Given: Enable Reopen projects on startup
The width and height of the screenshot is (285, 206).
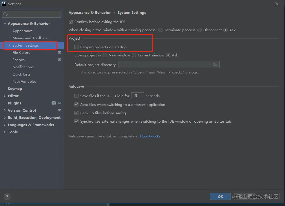Looking at the screenshot, I should point(76,47).
